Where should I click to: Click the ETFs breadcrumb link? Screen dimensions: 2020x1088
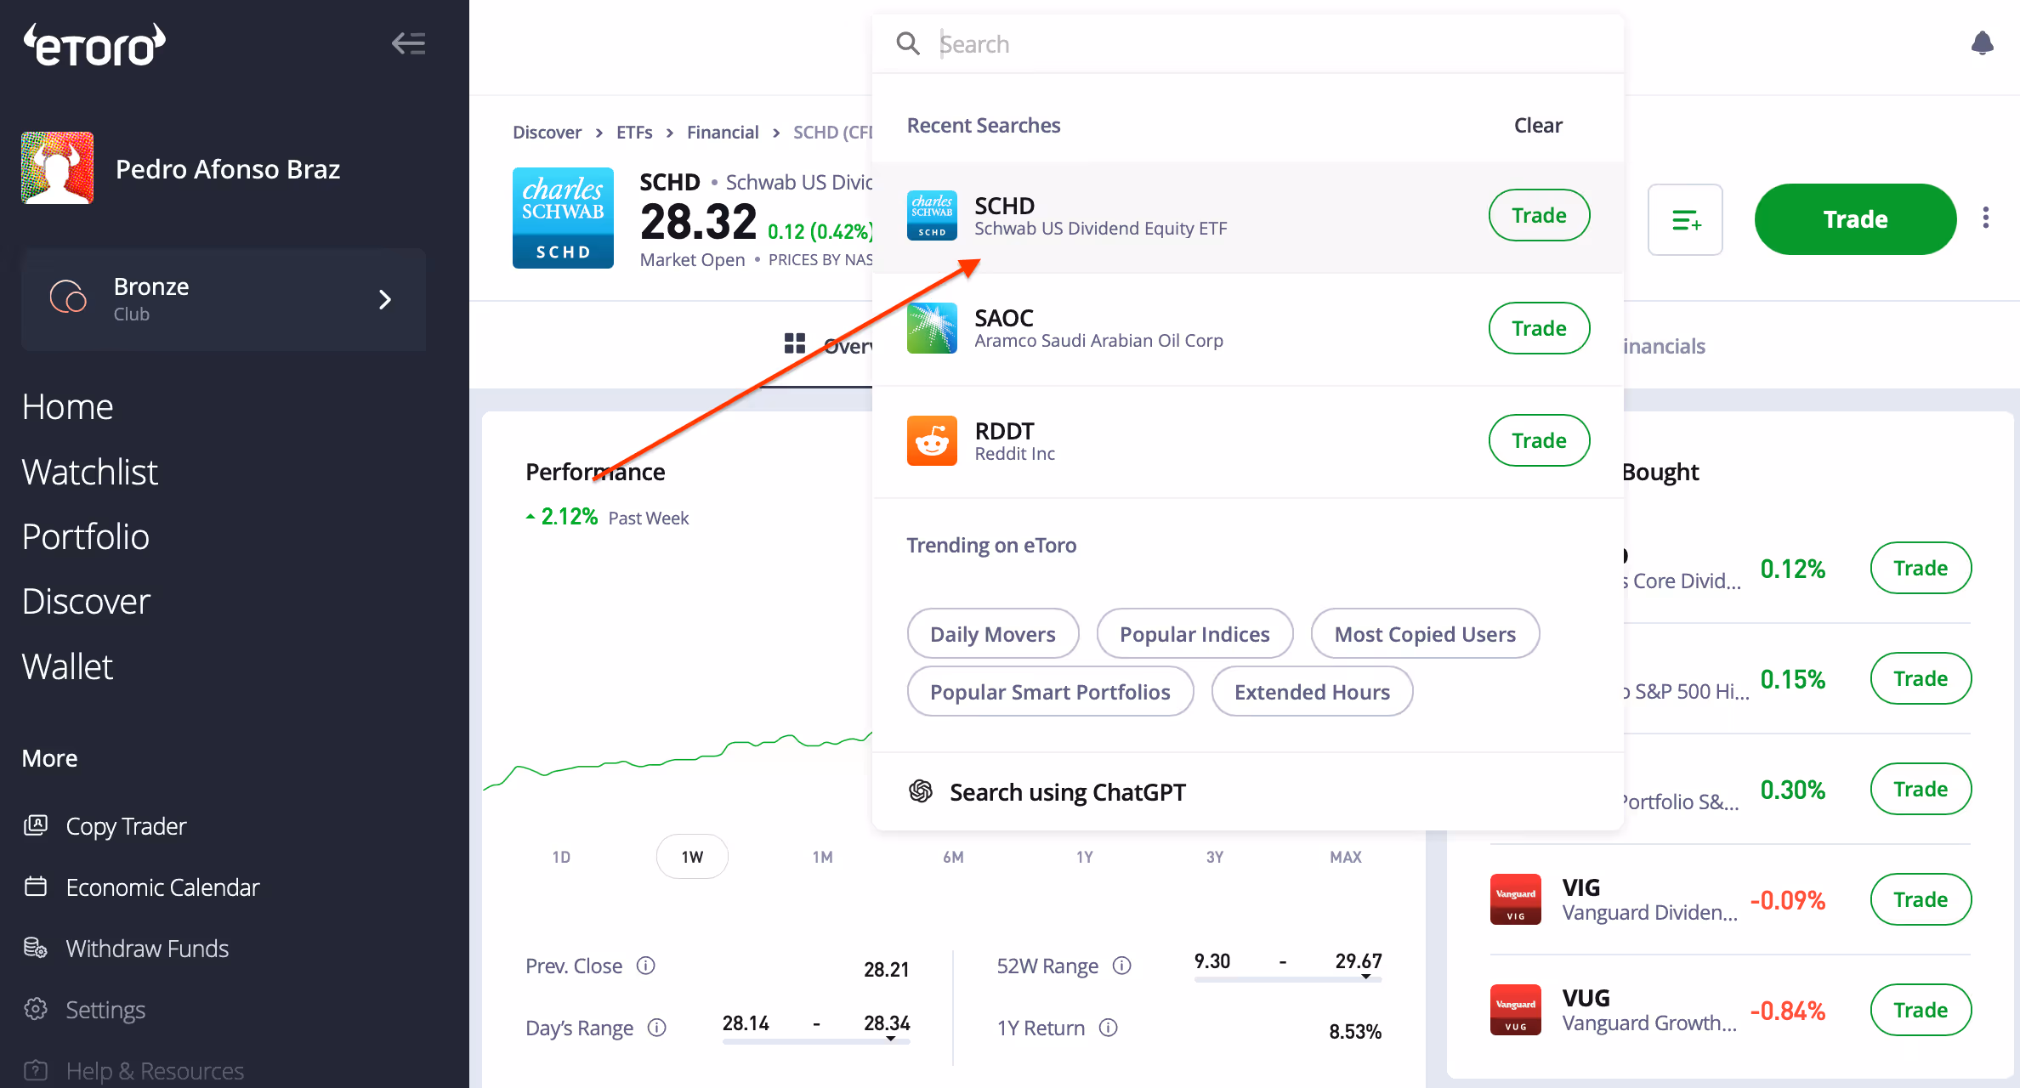pos(634,133)
